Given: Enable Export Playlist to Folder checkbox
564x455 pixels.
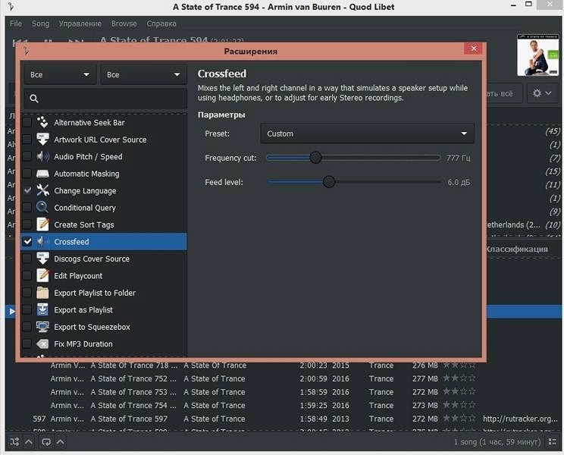Looking at the screenshot, I should (27, 293).
